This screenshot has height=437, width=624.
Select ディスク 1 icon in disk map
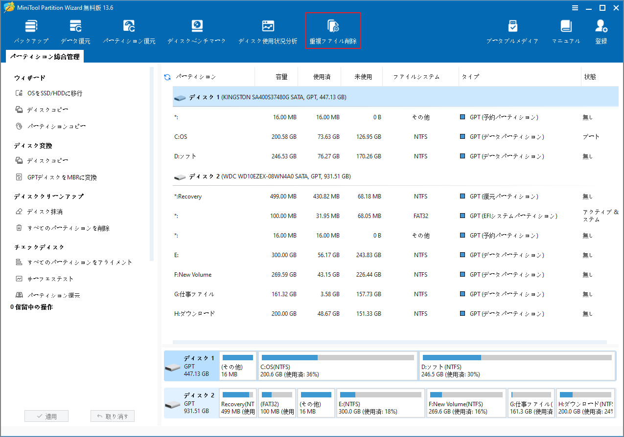[173, 367]
